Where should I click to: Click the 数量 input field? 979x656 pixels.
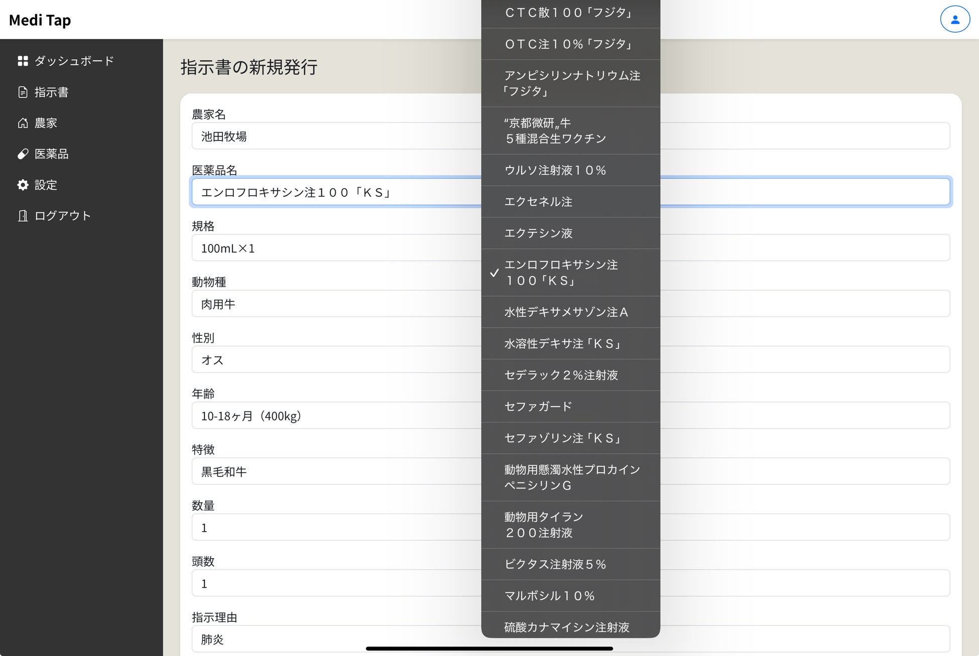coord(335,528)
